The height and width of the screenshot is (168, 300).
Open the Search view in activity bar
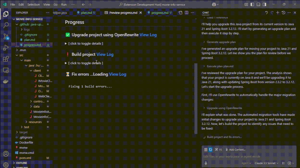(x=6, y=25)
